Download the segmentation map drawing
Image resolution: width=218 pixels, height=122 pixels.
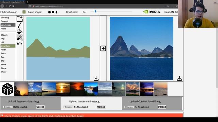(x=96, y=78)
